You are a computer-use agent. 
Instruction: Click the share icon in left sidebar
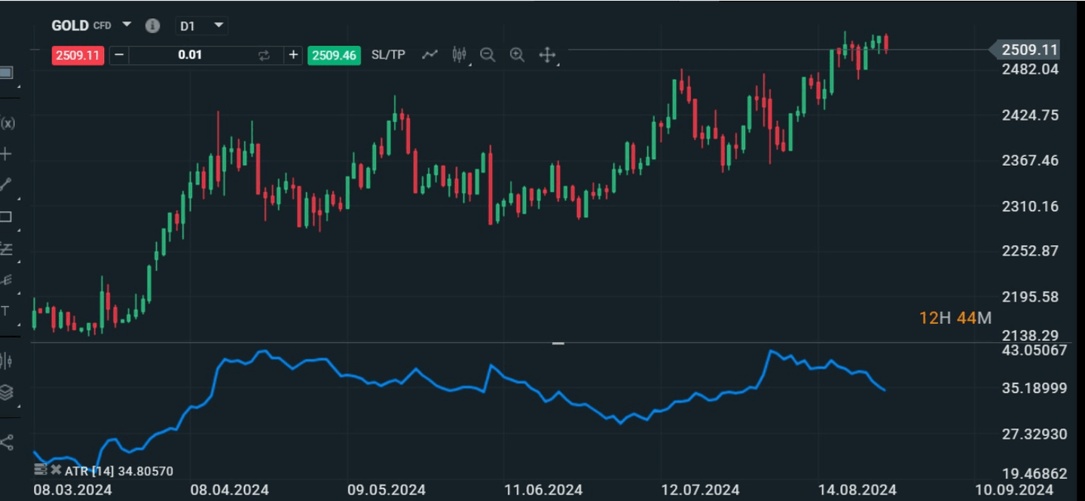7,442
